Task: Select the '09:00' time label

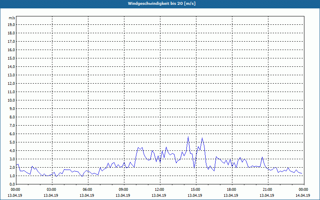Action: click(124, 190)
